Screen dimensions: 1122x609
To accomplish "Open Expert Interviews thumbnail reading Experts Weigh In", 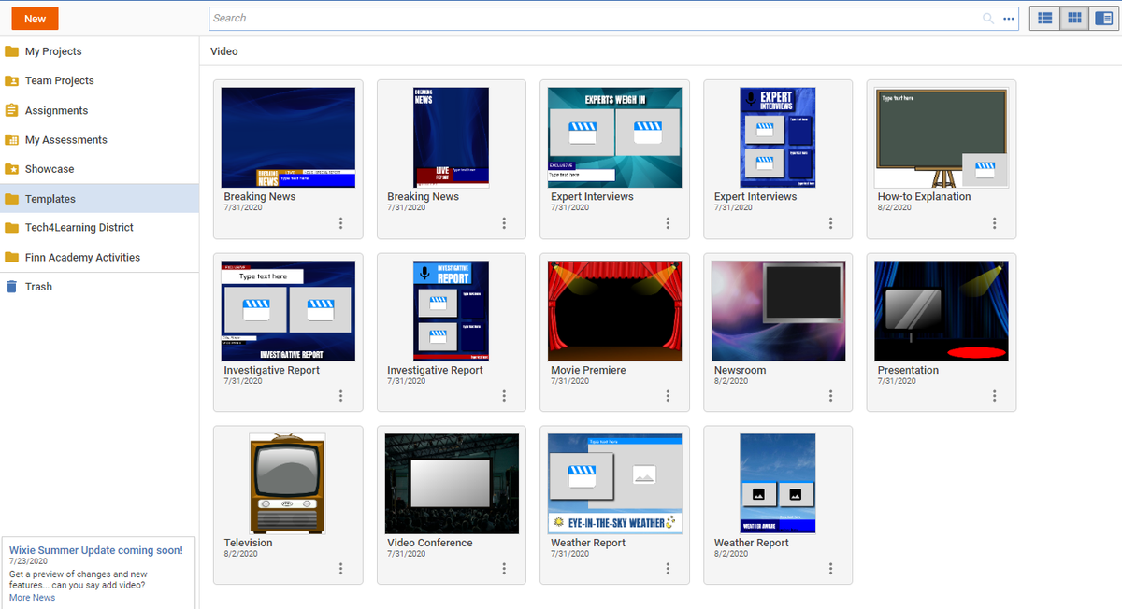I will coord(614,138).
